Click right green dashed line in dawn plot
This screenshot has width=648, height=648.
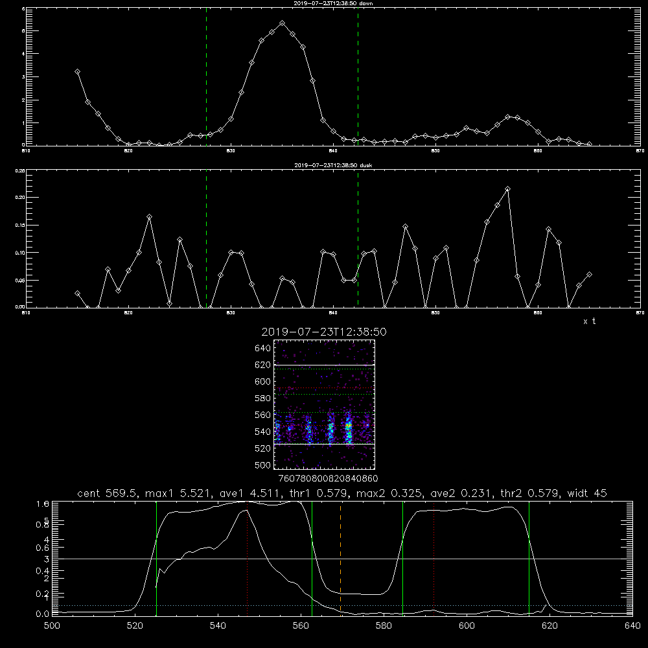(x=358, y=78)
